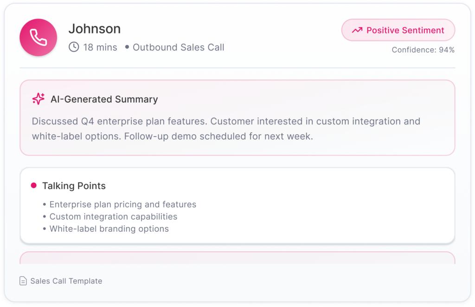Open the Sales Call Template link

(x=66, y=281)
